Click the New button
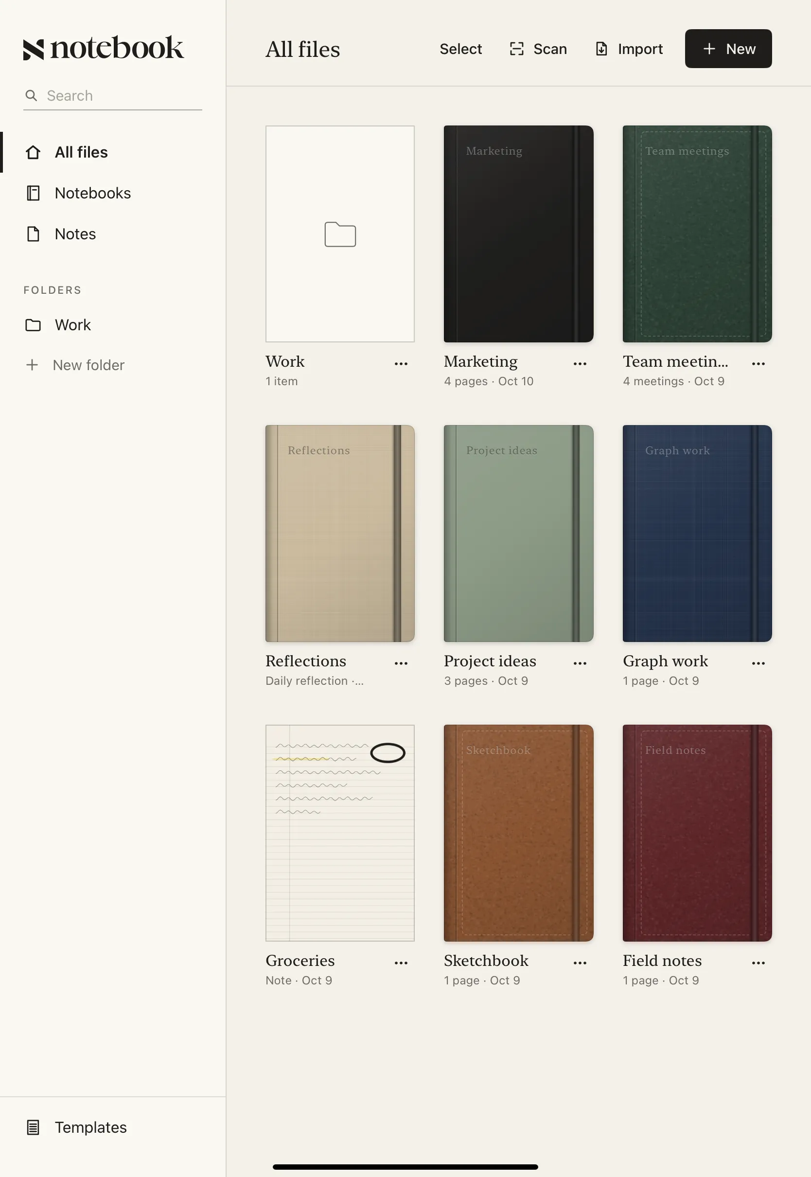The height and width of the screenshot is (1177, 811). pos(728,49)
